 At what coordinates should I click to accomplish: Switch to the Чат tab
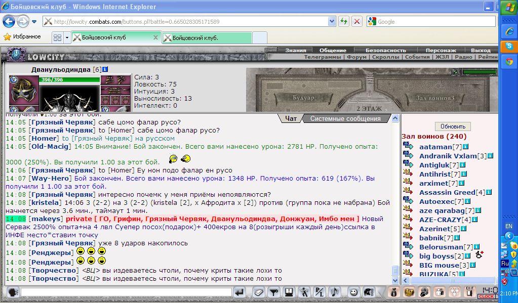pos(291,118)
